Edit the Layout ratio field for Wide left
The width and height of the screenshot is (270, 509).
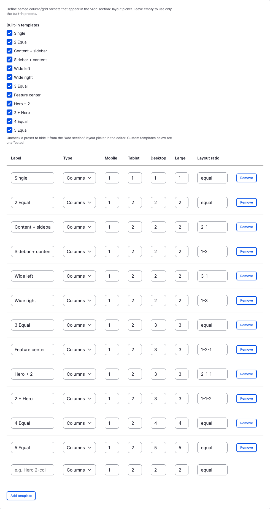coord(212,276)
